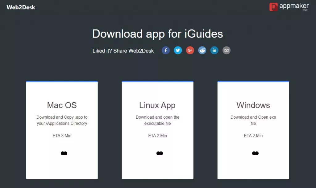The image size is (316, 188).
Task: Share Web2Desk on Facebook
Action: (166, 50)
